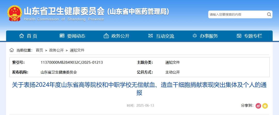Click the national emblem logo

coord(14,13)
